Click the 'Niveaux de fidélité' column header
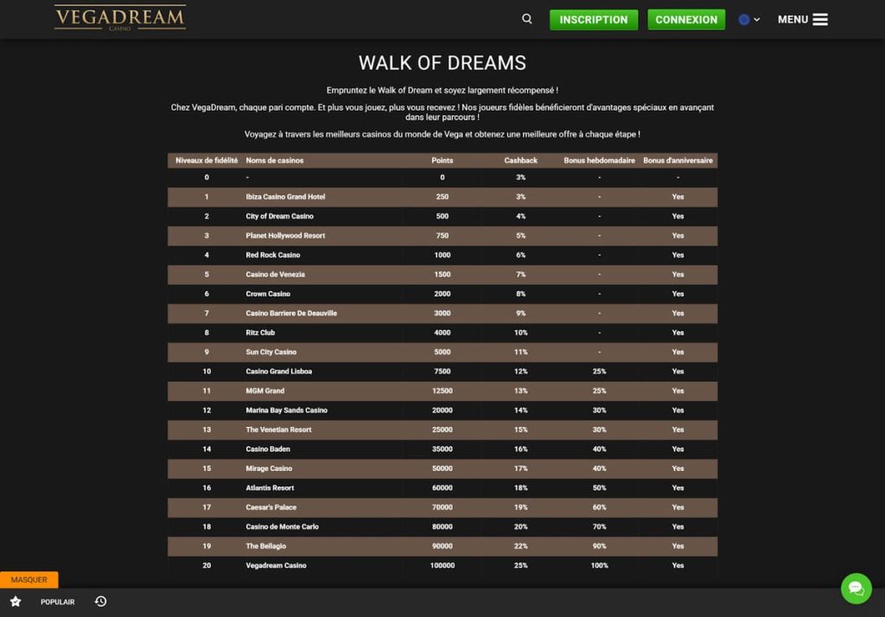The width and height of the screenshot is (885, 617). coord(207,161)
